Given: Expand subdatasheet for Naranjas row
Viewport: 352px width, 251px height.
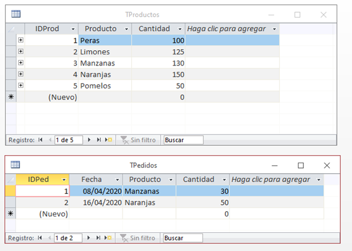Looking at the screenshot, I should coord(21,74).
